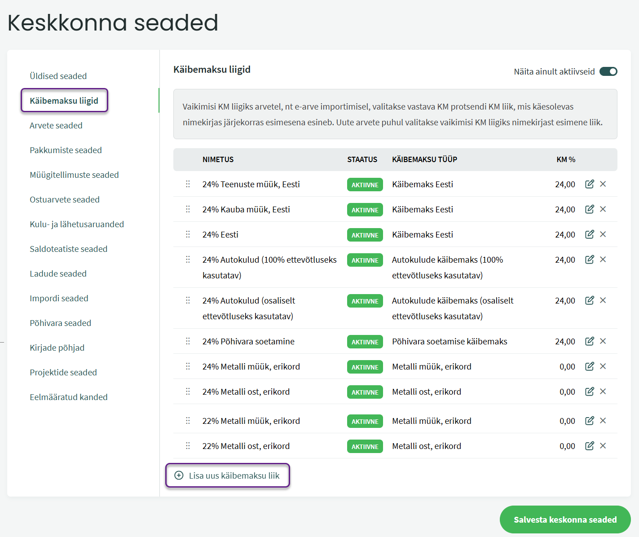
Task: Open Eelmääratud kanded settings
Action: 69,397
